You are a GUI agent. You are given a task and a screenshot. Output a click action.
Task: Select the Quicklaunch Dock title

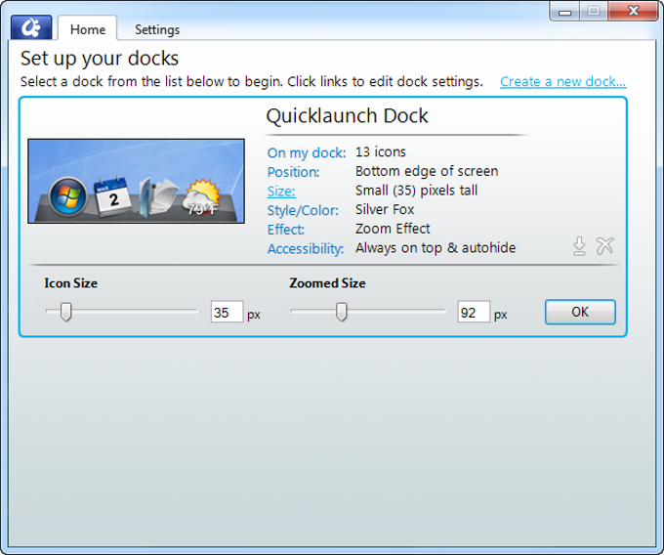tap(348, 115)
